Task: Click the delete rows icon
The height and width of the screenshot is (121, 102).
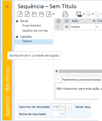Action: click(x=98, y=14)
